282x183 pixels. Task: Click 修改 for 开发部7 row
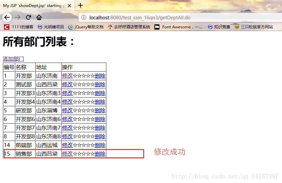(x=67, y=128)
